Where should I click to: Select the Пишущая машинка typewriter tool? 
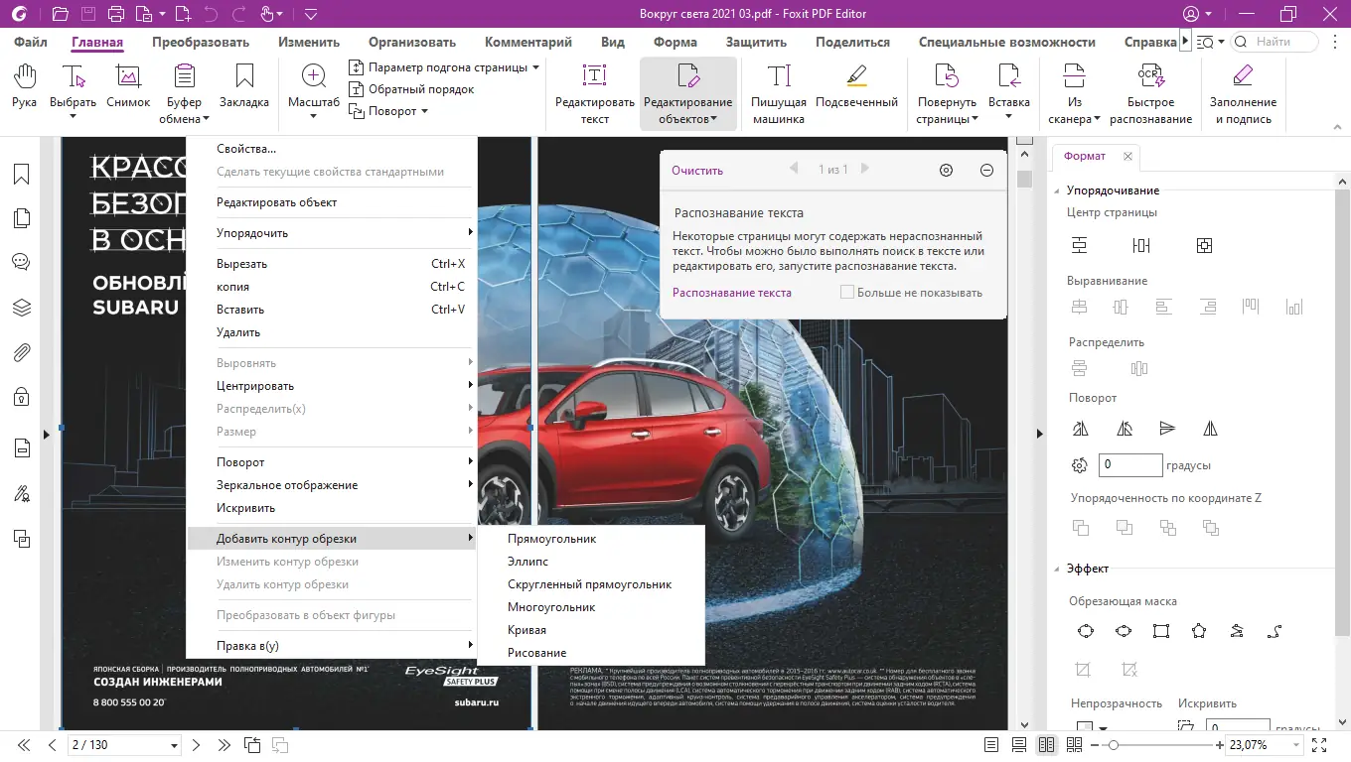[779, 94]
